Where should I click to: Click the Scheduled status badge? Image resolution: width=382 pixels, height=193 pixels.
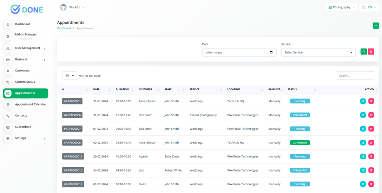[x=300, y=115]
